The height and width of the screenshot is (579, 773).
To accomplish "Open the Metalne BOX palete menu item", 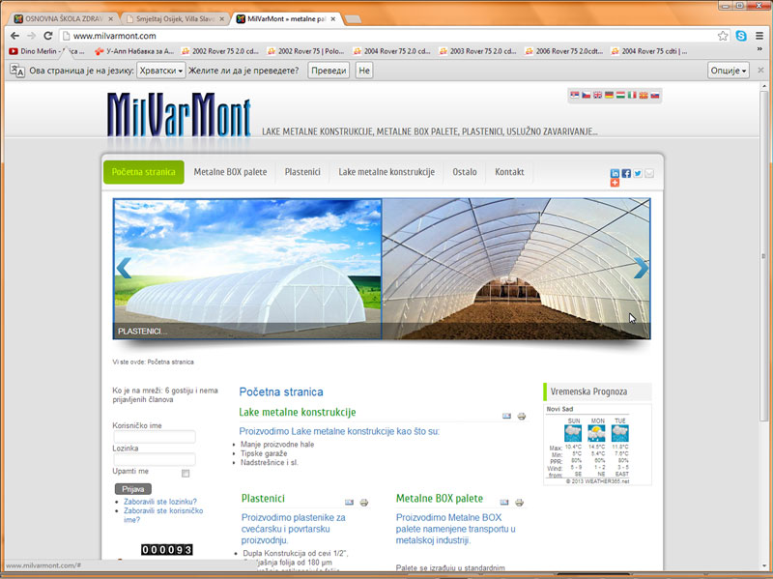I will (230, 172).
